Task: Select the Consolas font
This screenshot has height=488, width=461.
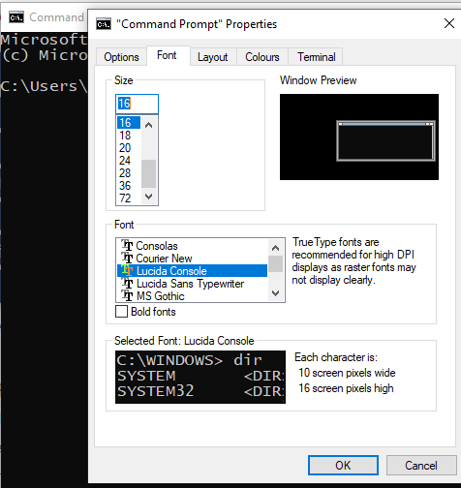Action: coord(192,246)
